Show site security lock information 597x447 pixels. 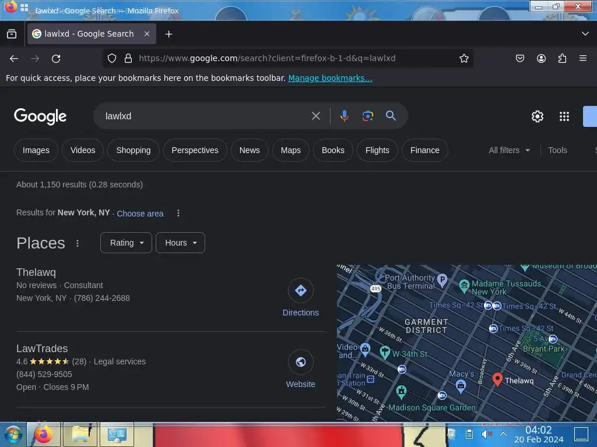(128, 58)
